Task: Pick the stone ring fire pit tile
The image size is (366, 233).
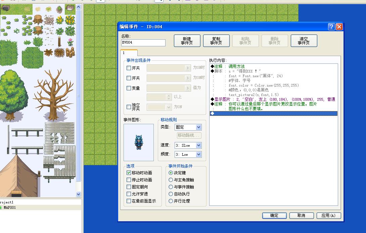Action: (x=59, y=52)
